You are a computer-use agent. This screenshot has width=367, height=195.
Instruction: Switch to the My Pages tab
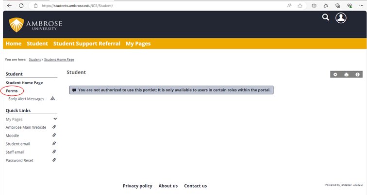pos(138,44)
